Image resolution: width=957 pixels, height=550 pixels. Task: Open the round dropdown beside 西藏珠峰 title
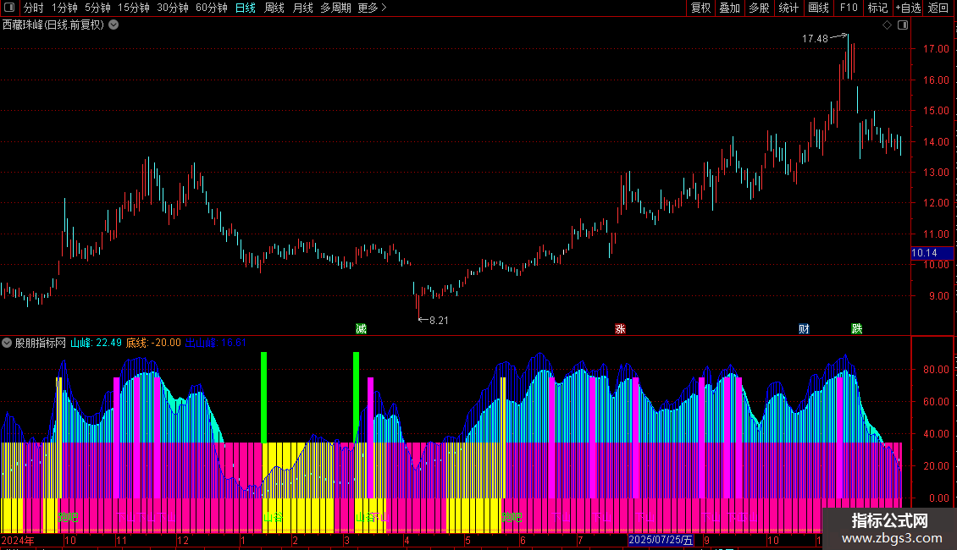tap(113, 25)
